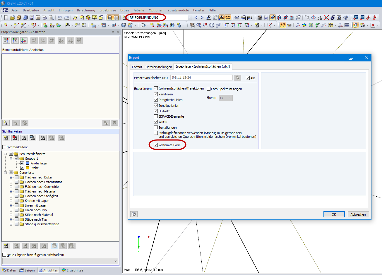This screenshot has width=382, height=275.
Task: Go to previous load case arrow
Action: pos(196,18)
